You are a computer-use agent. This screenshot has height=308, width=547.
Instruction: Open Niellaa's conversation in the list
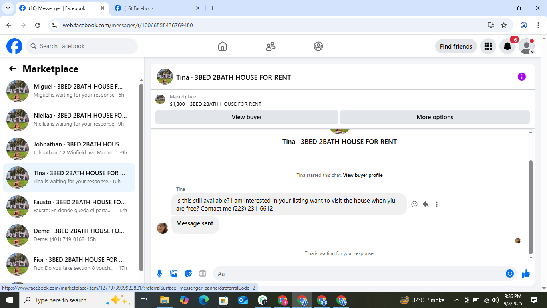tap(69, 120)
